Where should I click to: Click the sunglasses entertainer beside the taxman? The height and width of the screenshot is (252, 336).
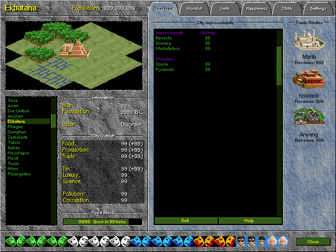pyautogui.click(x=251, y=241)
